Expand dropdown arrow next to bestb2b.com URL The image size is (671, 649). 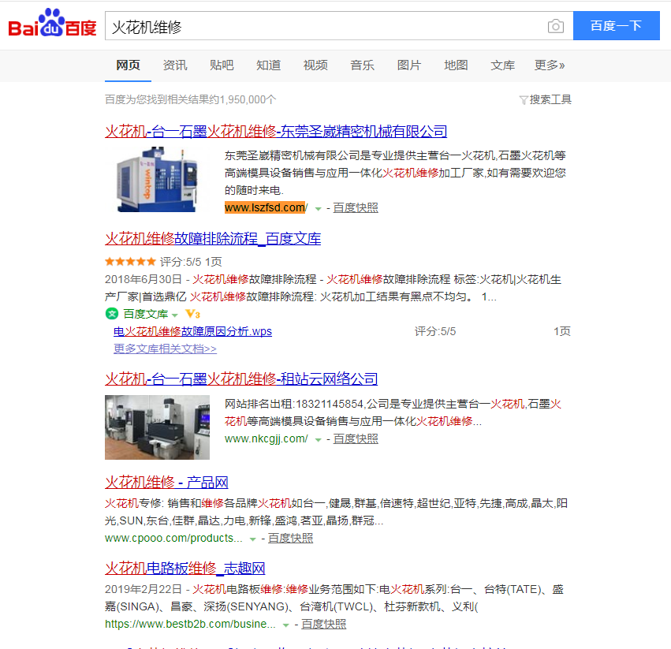(286, 625)
